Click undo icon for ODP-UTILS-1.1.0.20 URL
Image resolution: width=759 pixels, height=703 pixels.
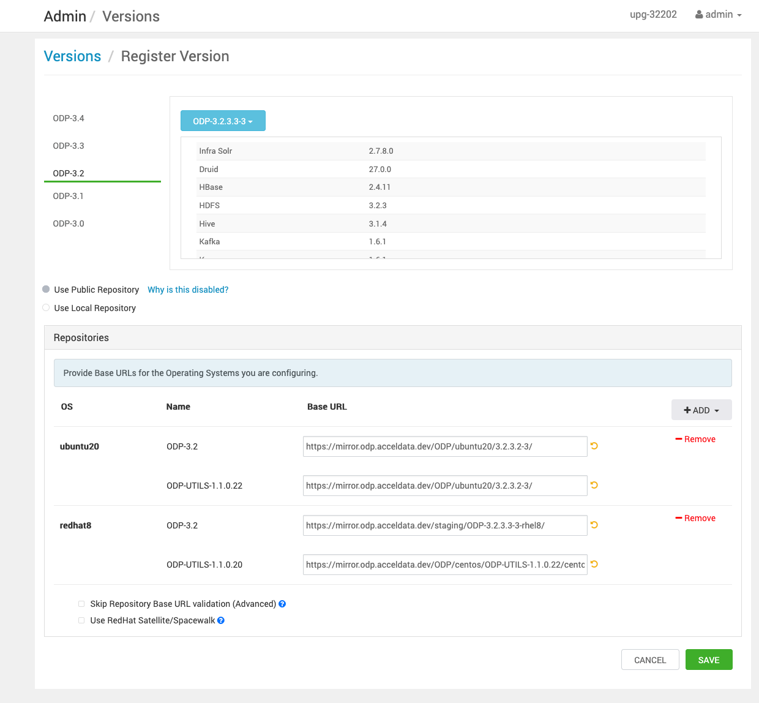tap(594, 564)
